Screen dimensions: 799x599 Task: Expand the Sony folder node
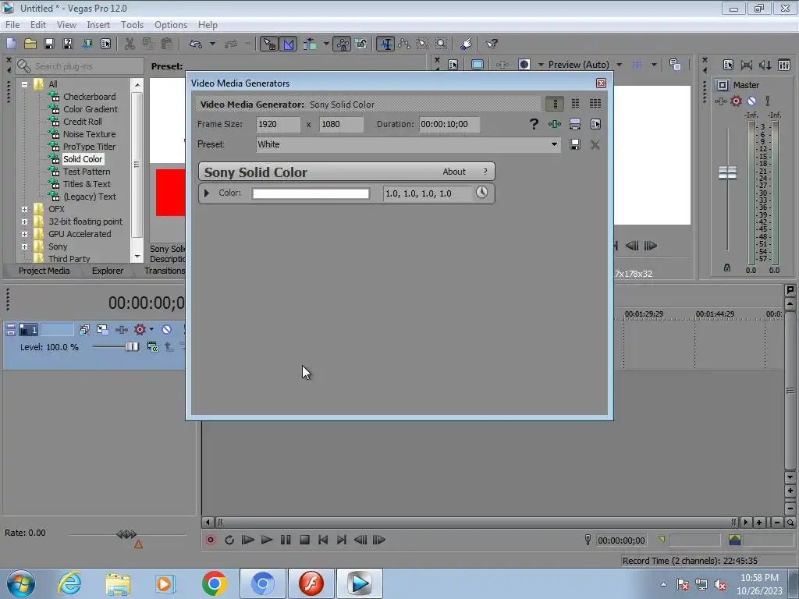[24, 246]
